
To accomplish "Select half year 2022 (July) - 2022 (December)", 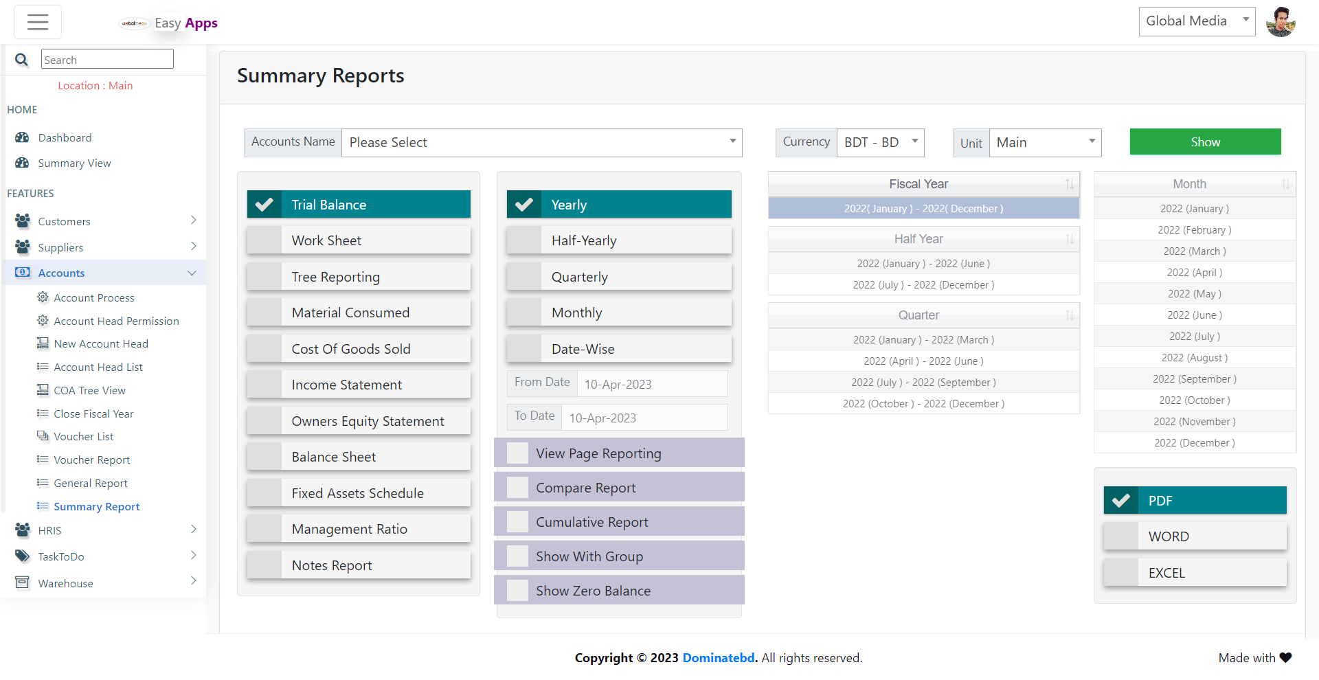I will (x=923, y=284).
